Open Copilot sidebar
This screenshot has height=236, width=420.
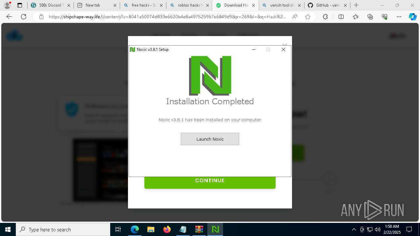[412, 17]
